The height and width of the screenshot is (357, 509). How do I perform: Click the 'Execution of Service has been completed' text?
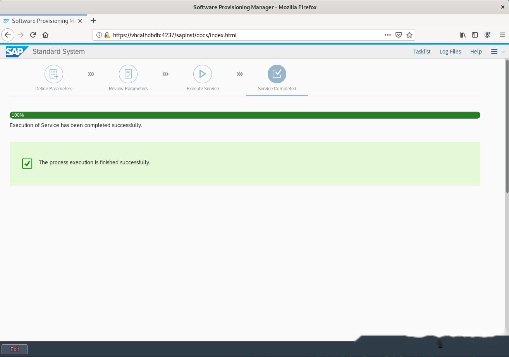pyautogui.click(x=76, y=125)
